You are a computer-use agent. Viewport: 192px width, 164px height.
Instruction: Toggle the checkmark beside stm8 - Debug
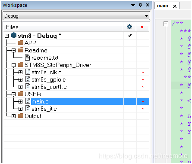click(x=130, y=35)
